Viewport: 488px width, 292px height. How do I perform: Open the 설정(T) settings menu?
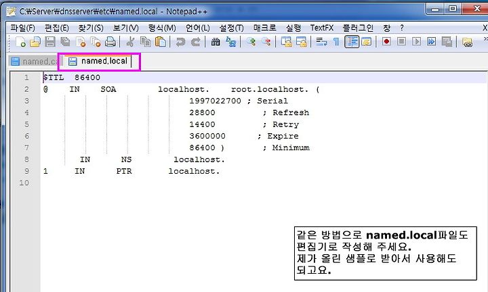coord(231,28)
